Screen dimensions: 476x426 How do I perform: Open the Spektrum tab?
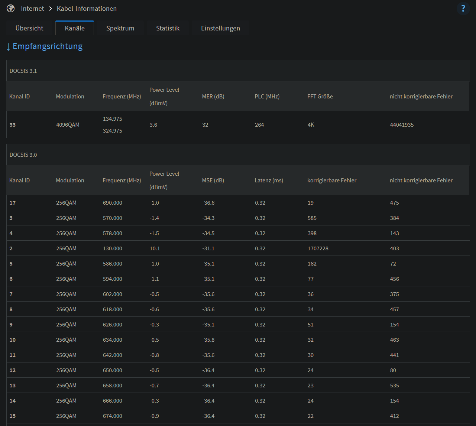pos(120,28)
